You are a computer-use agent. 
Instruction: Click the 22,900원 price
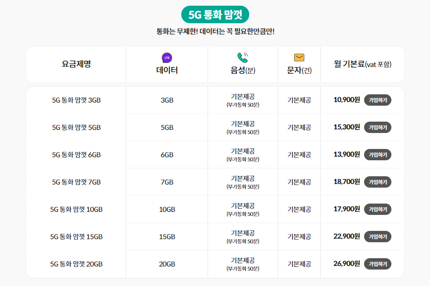347,236
